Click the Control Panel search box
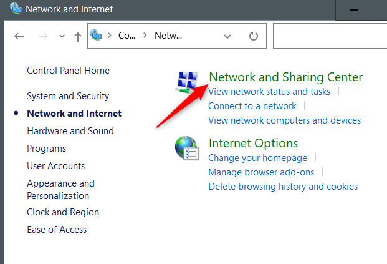 [x=330, y=36]
